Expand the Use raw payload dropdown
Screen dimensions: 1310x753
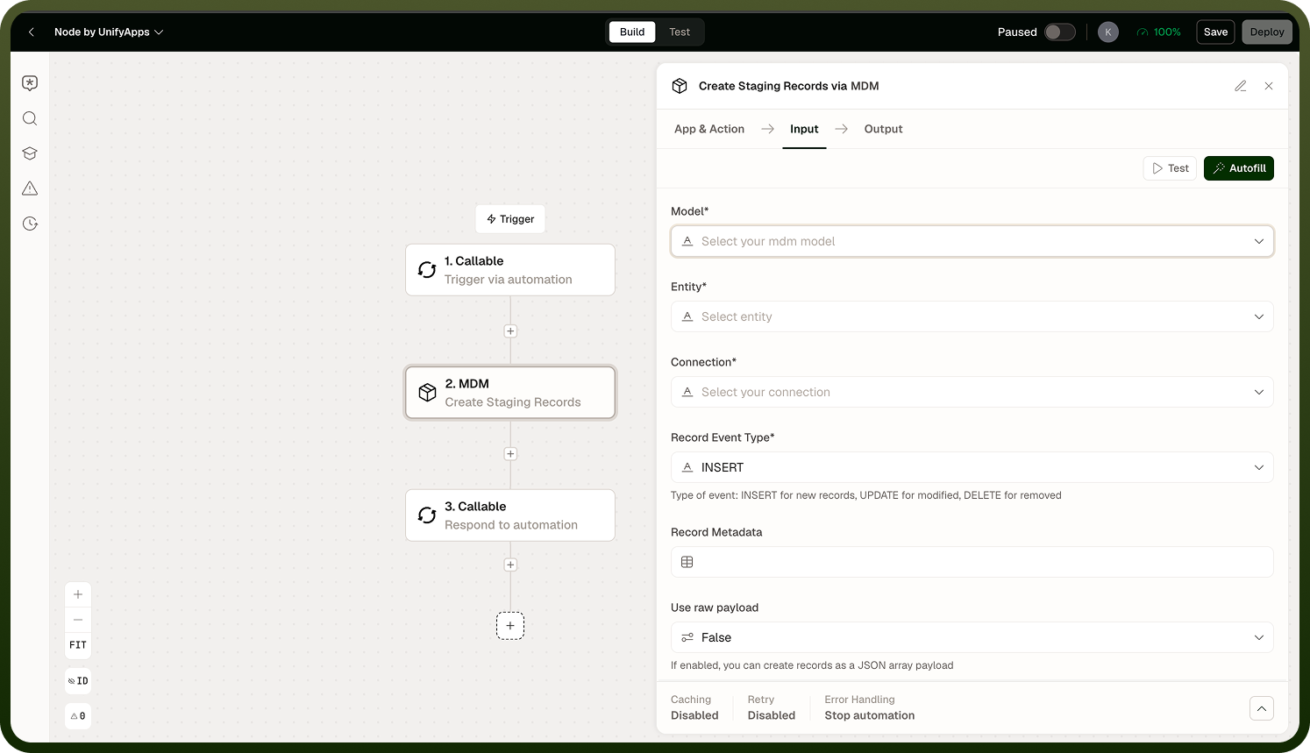[972, 637]
